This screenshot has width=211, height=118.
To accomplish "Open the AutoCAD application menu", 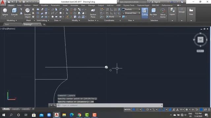I will click(x=3, y=3).
